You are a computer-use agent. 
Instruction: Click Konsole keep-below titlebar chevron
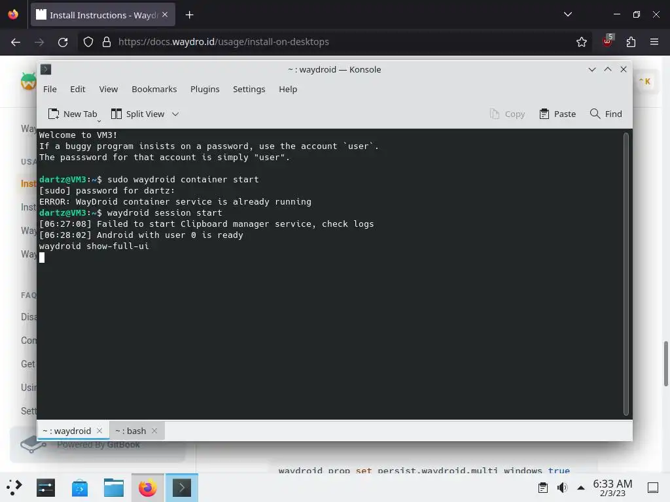click(592, 69)
